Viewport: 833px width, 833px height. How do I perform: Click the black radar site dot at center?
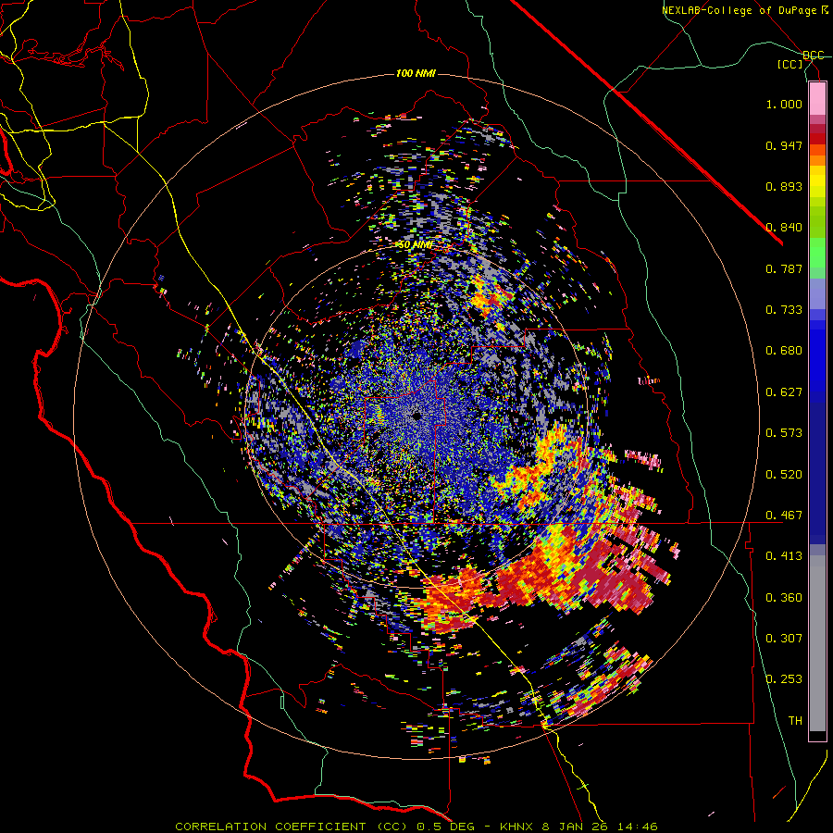(x=416, y=416)
